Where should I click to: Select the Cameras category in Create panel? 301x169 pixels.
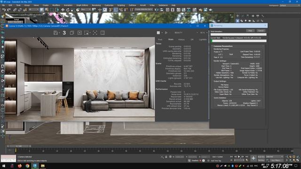(250, 21)
